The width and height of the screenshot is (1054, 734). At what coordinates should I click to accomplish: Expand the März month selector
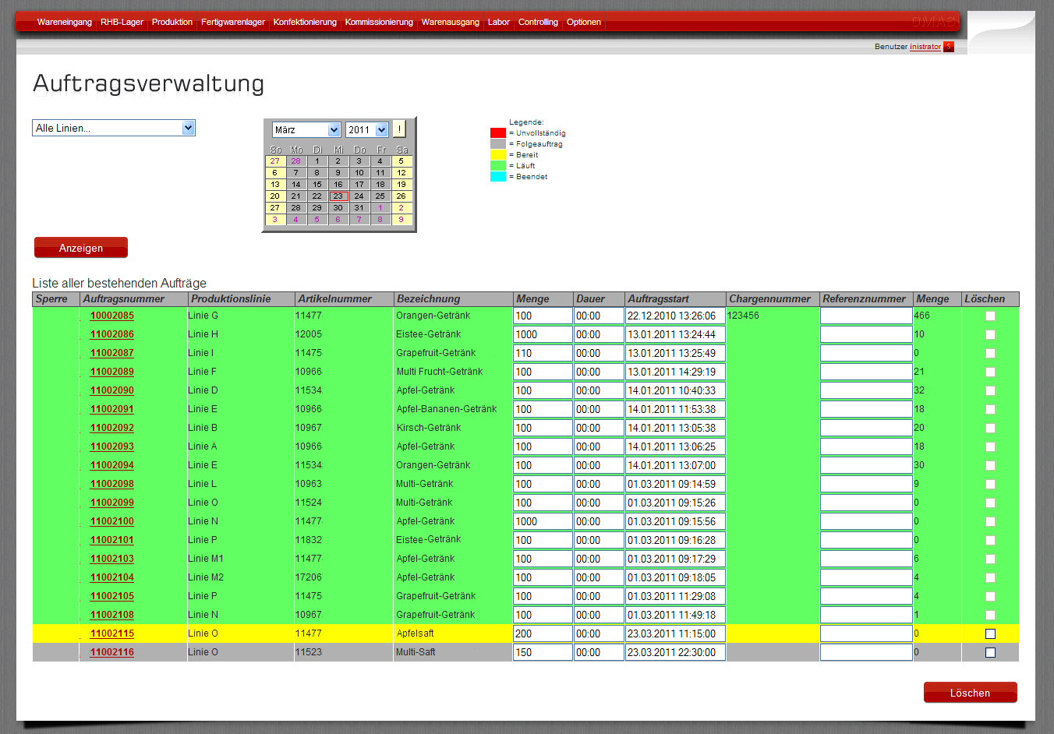pyautogui.click(x=306, y=129)
